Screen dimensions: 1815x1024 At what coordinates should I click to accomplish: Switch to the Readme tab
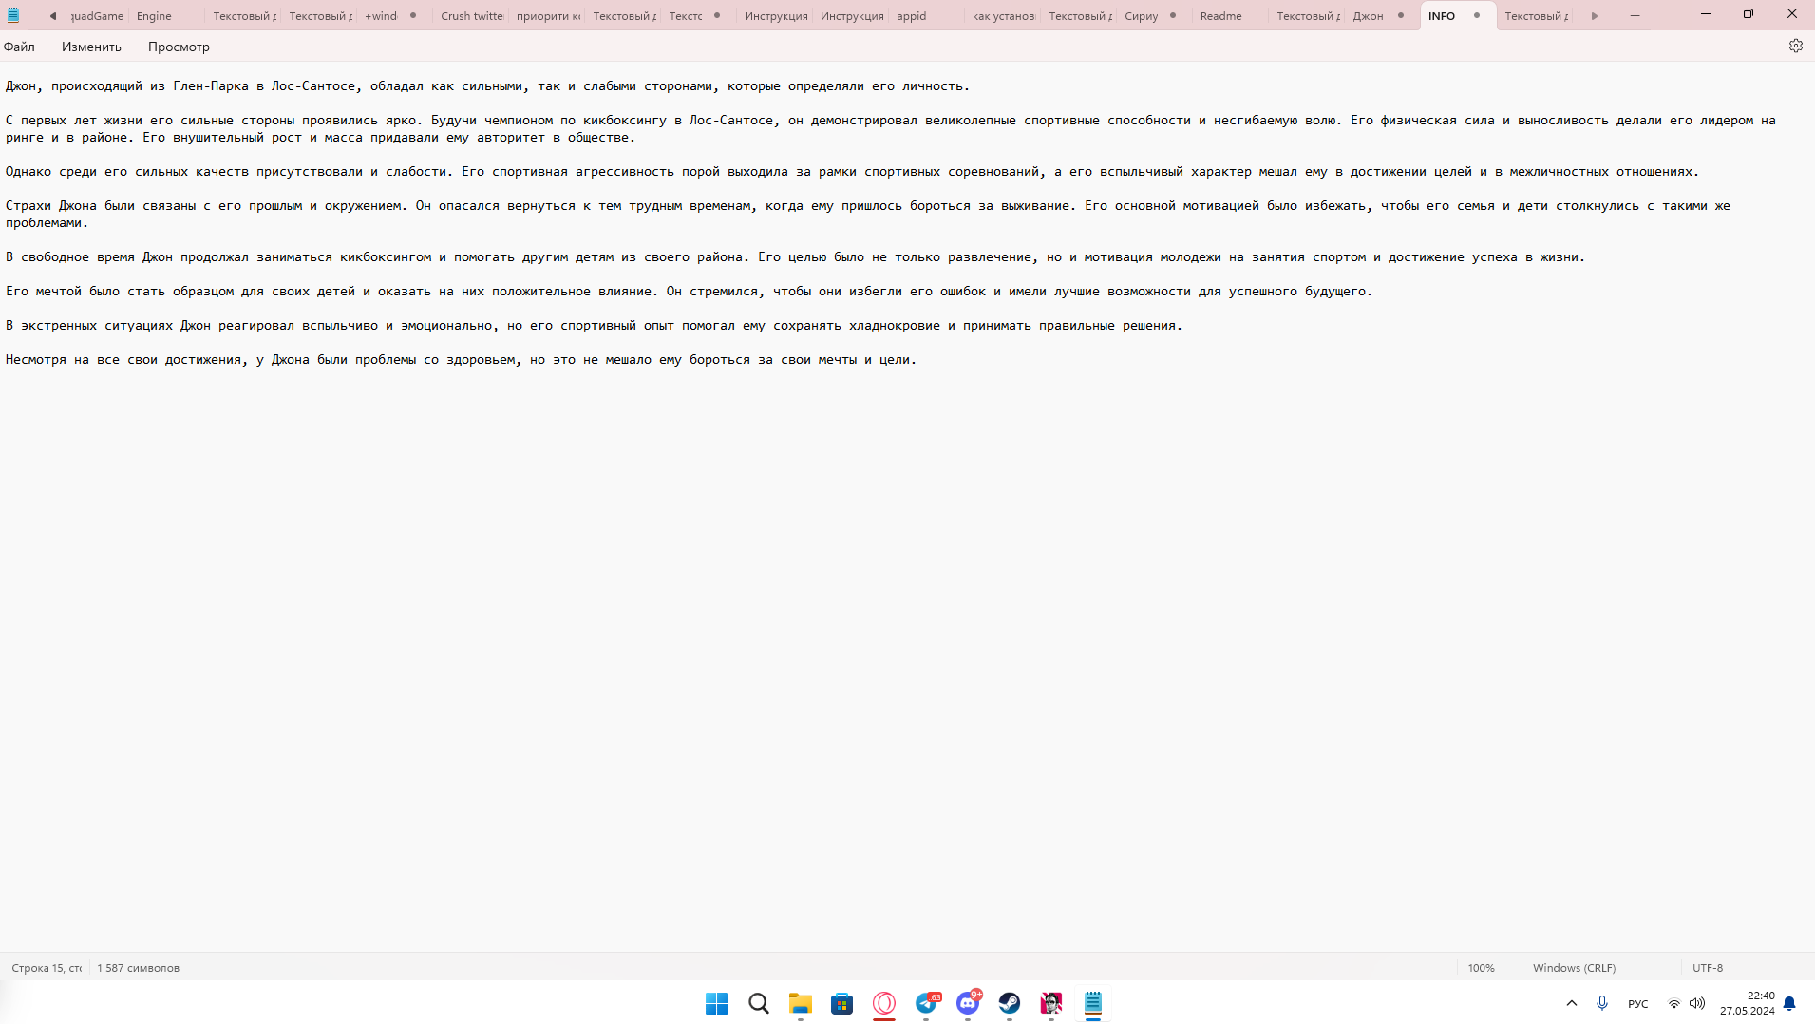[x=1220, y=16]
